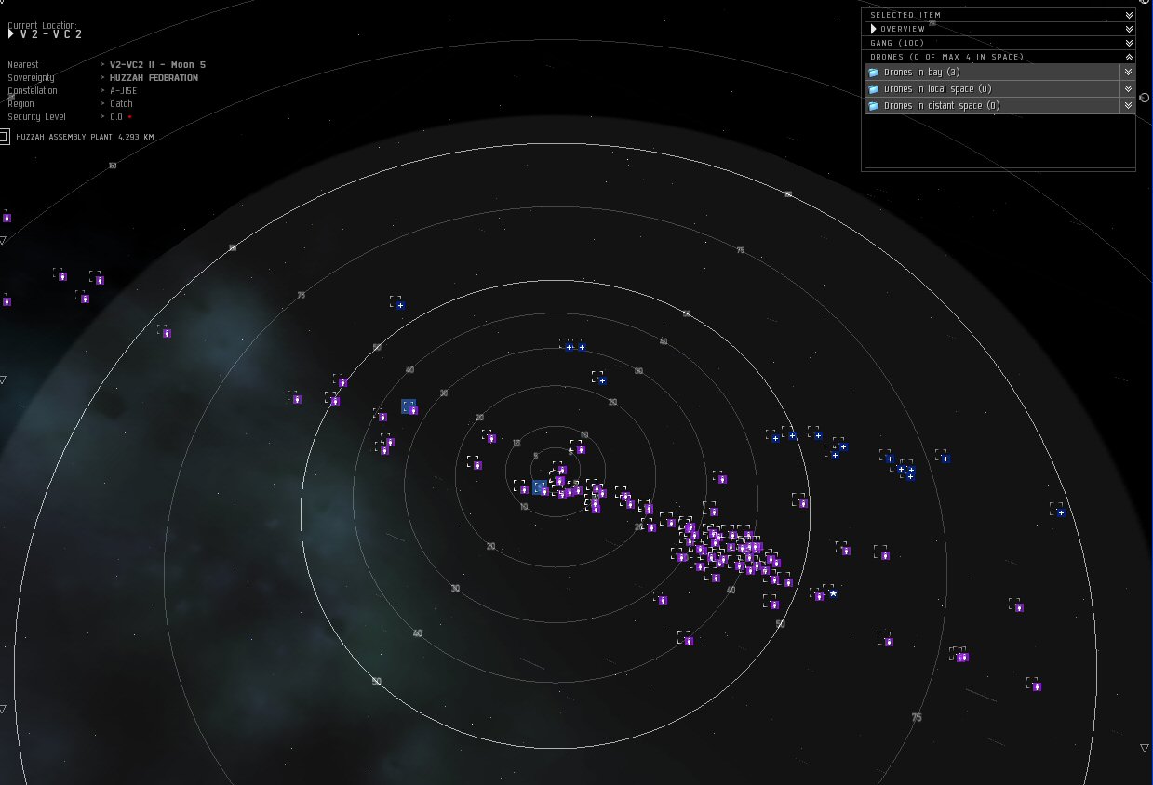Select highlighted blue-square bracket below the 40 ring label

pos(409,406)
